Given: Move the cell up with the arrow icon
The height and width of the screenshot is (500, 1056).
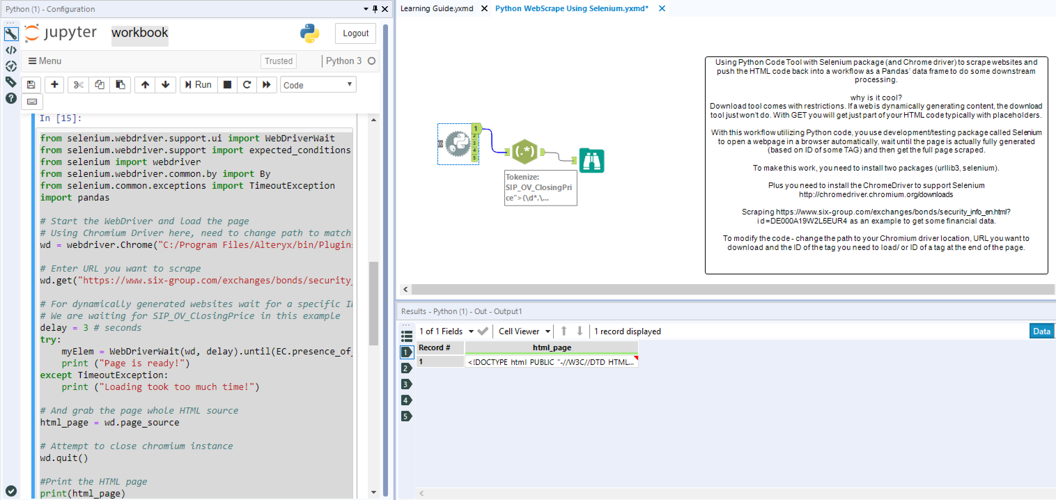Looking at the screenshot, I should pyautogui.click(x=145, y=85).
